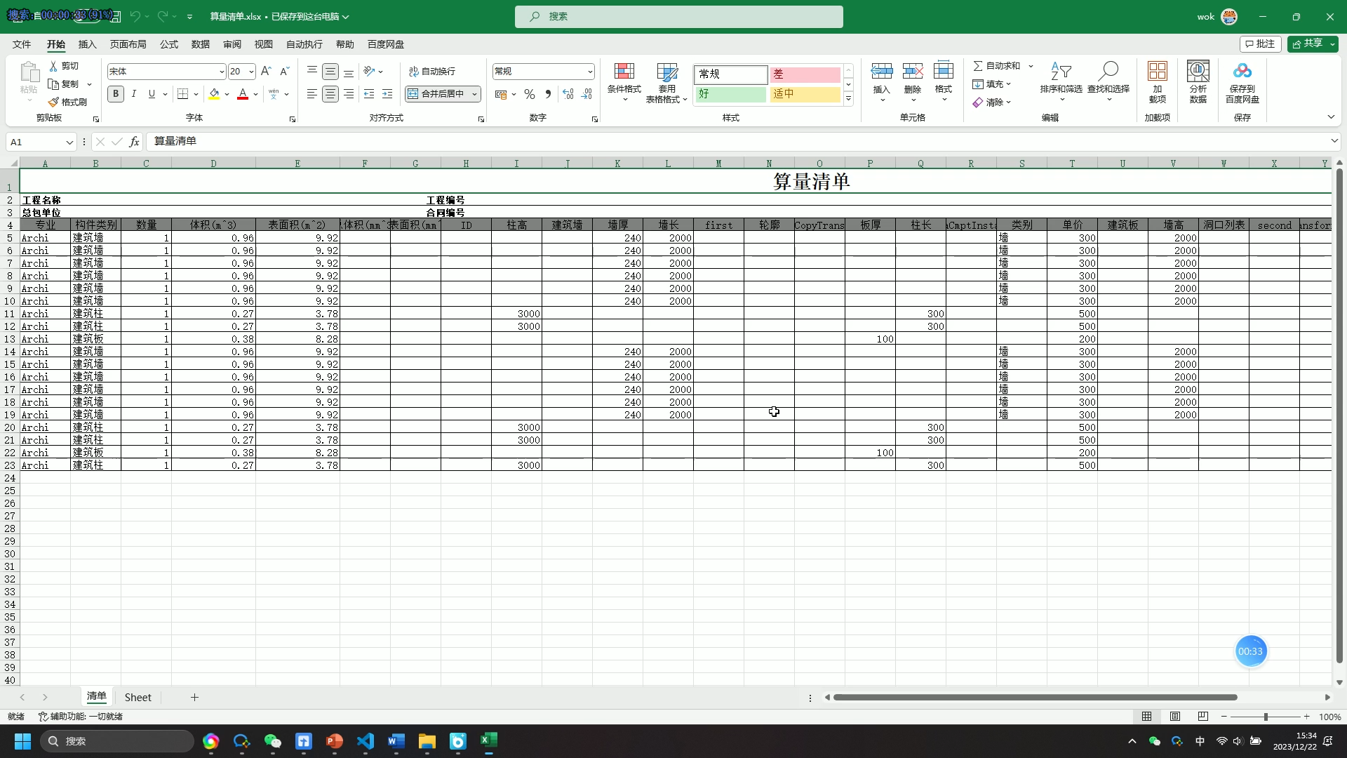
Task: Click the Comments button
Action: pos(1261,44)
